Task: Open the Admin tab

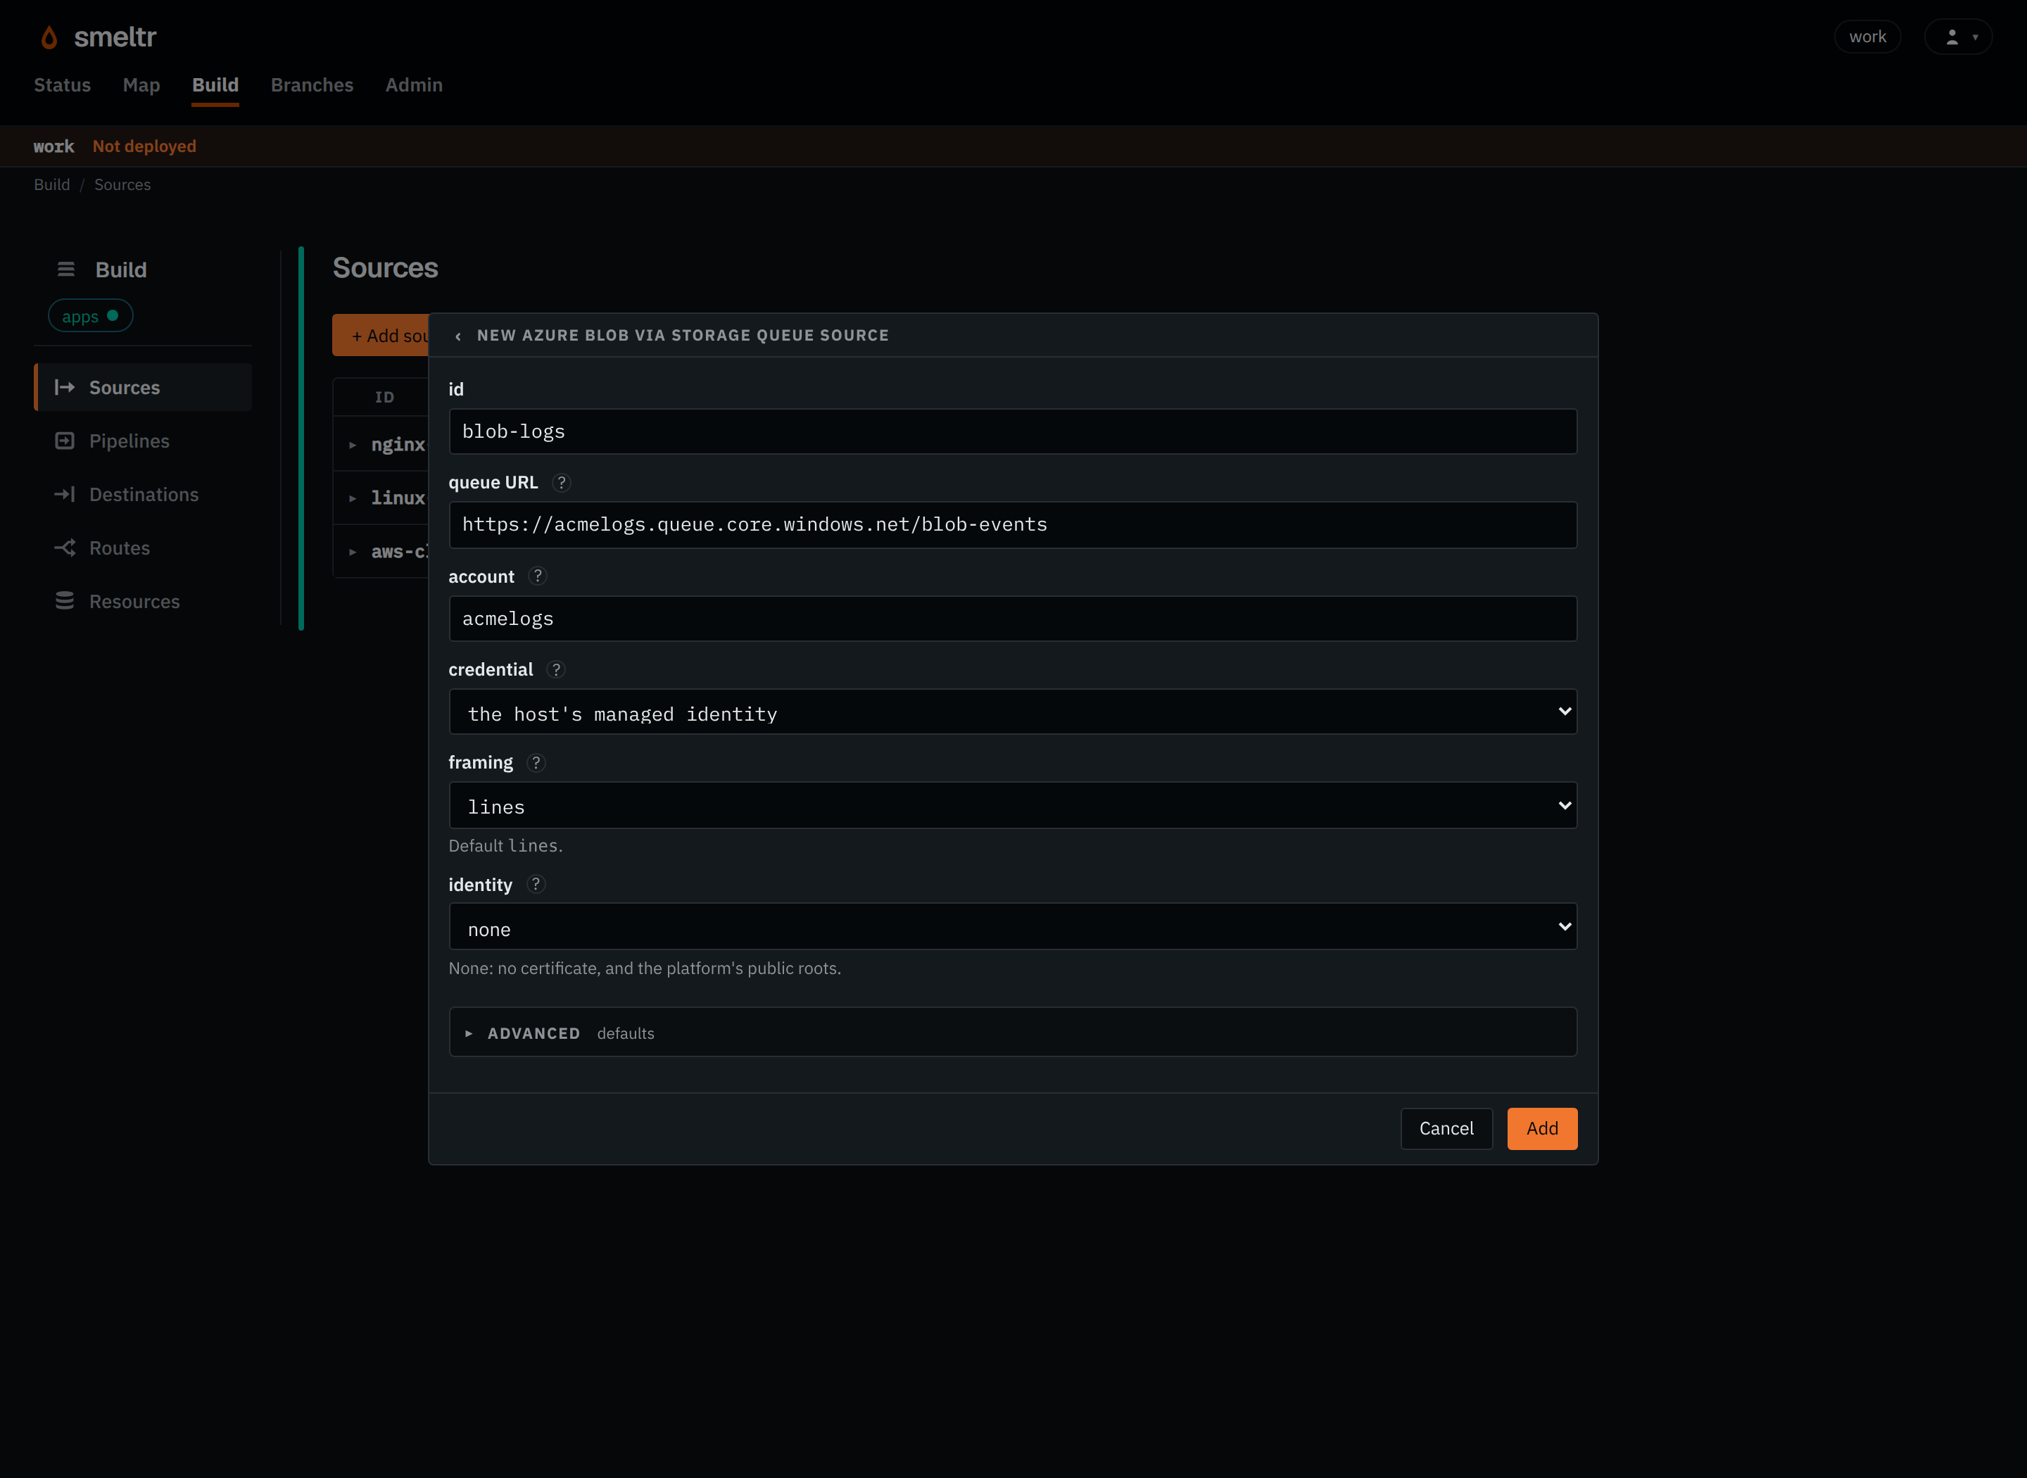Action: [x=414, y=85]
